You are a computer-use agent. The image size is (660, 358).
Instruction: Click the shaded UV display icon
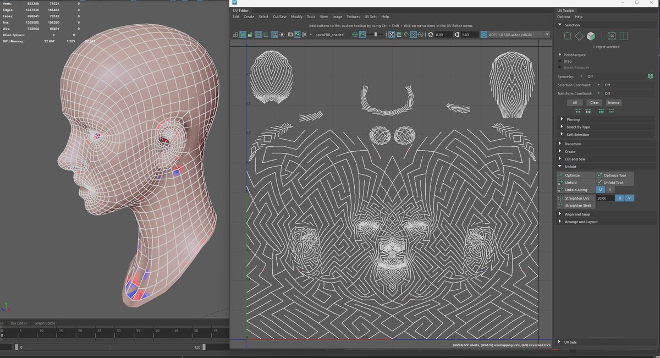[x=242, y=34]
